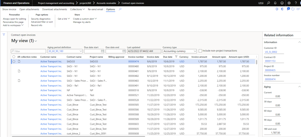Toggle the select-all rows circle in grid header
The width and height of the screenshot is (301, 137).
[x=14, y=57]
